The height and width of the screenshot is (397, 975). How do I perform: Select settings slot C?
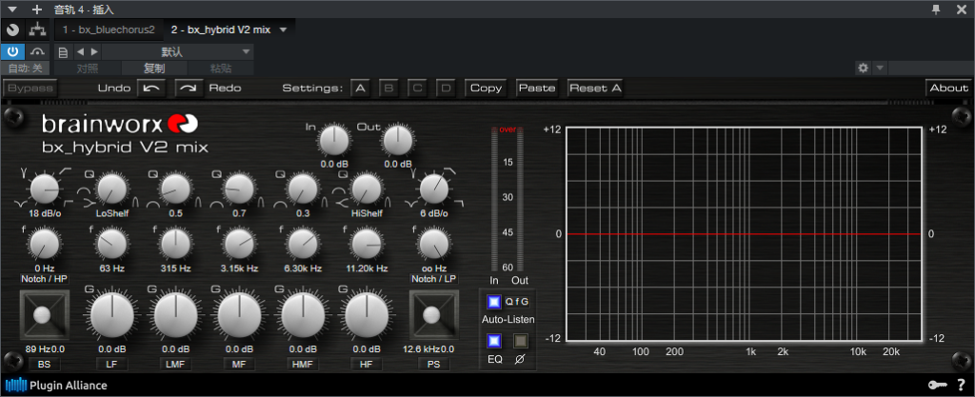(x=417, y=89)
